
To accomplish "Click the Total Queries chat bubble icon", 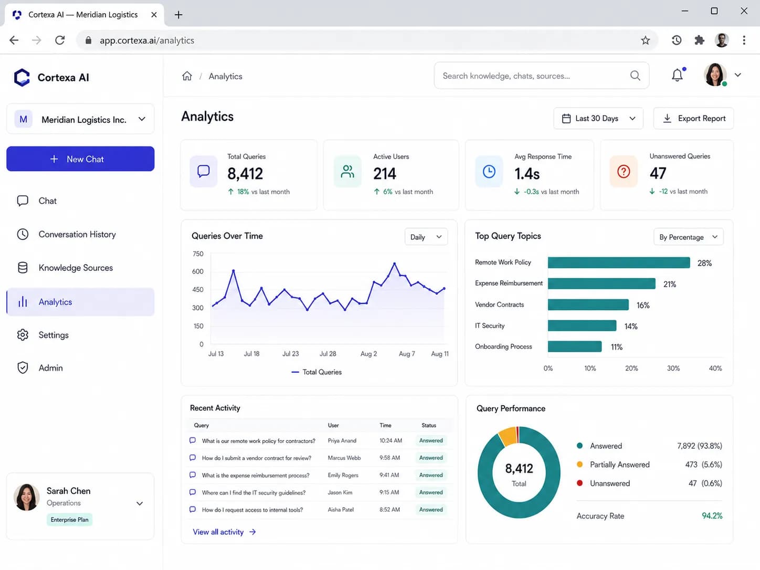I will [x=204, y=171].
